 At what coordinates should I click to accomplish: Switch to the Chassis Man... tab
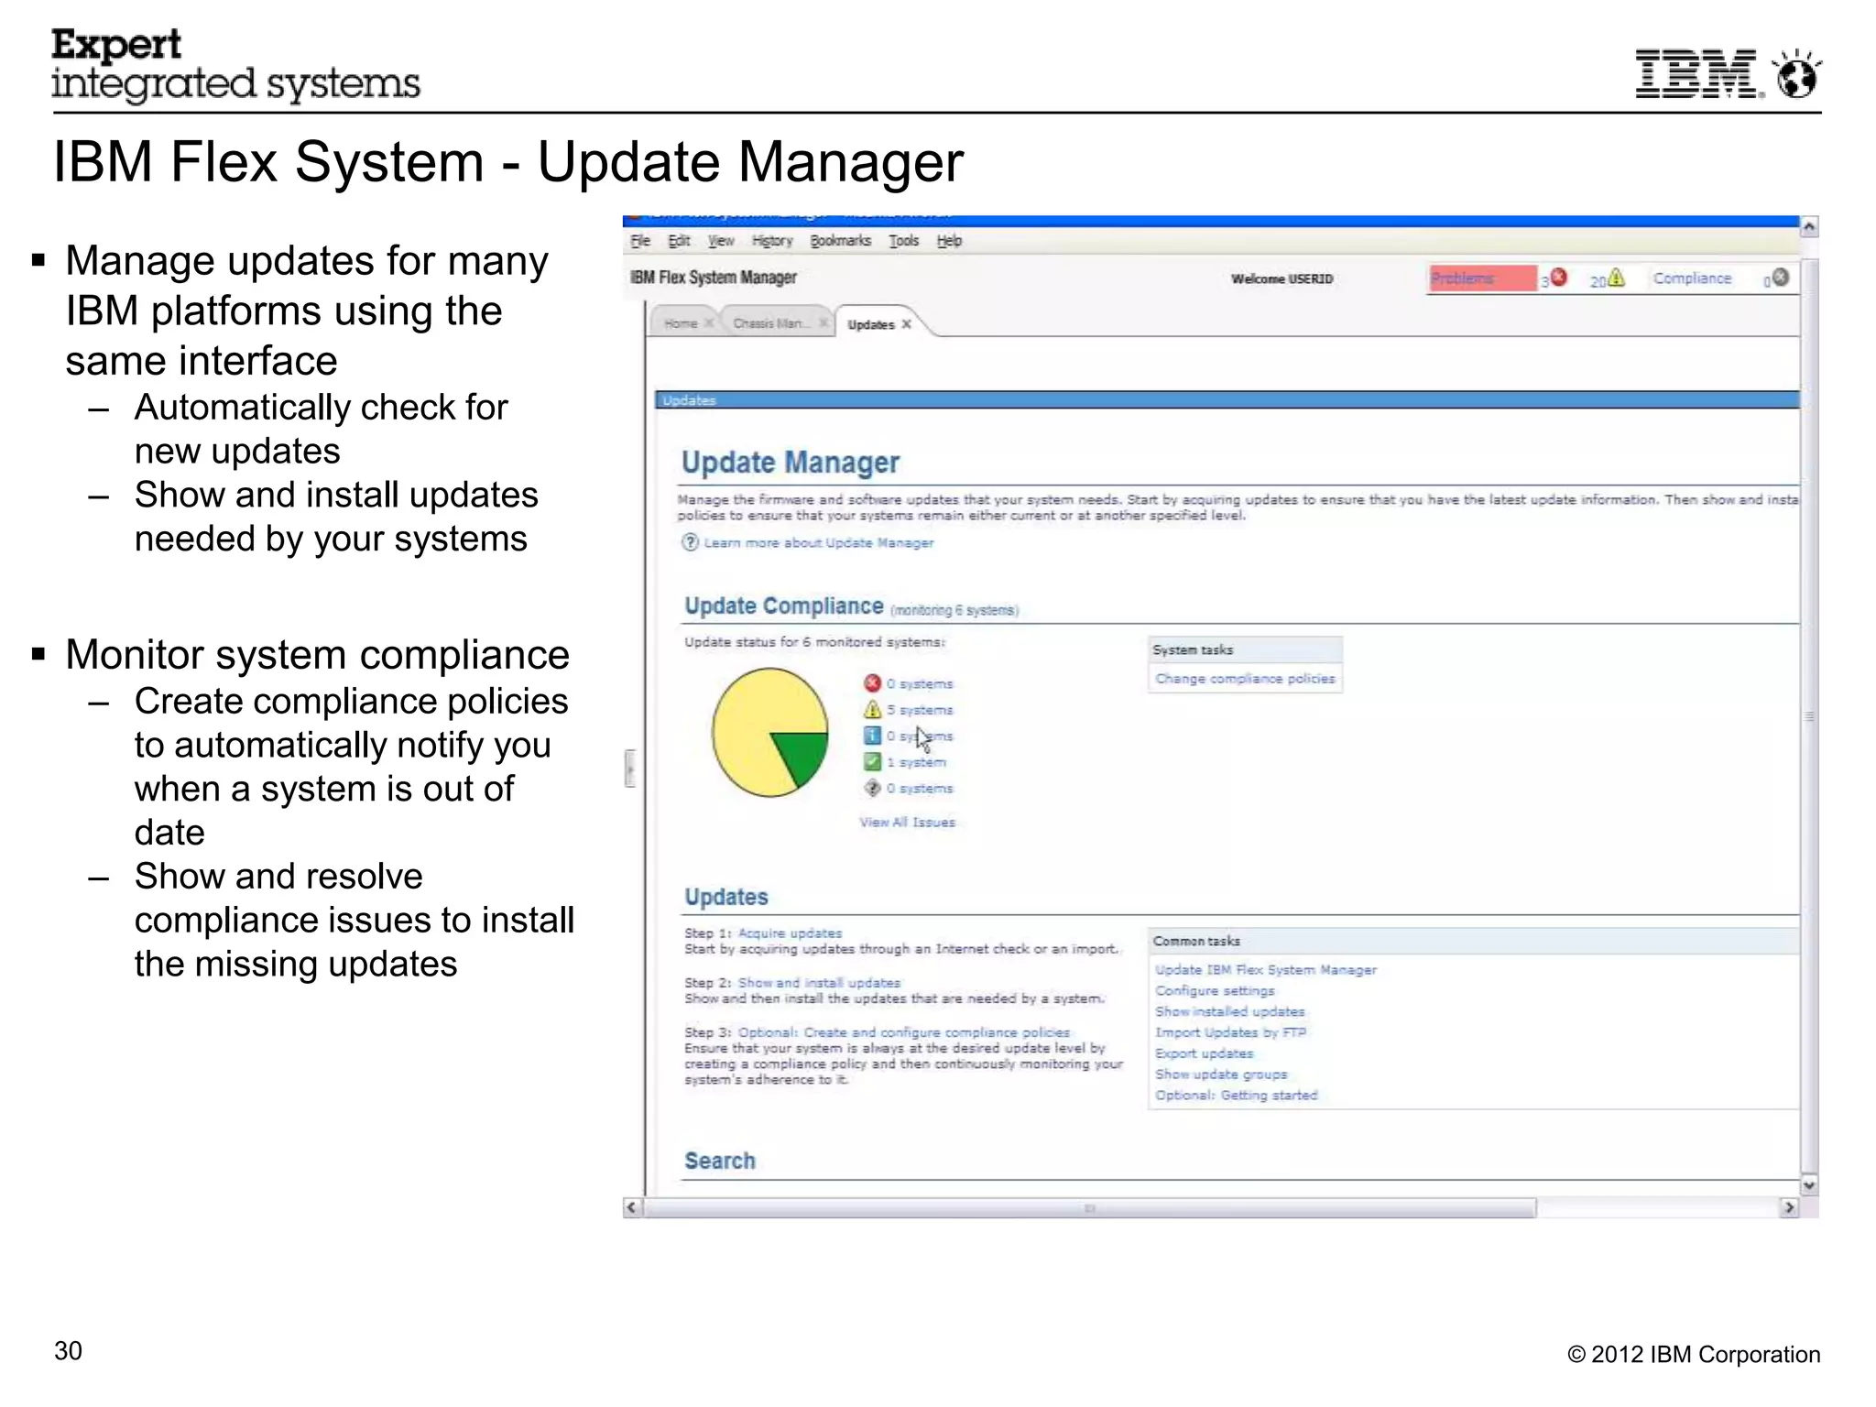point(771,323)
